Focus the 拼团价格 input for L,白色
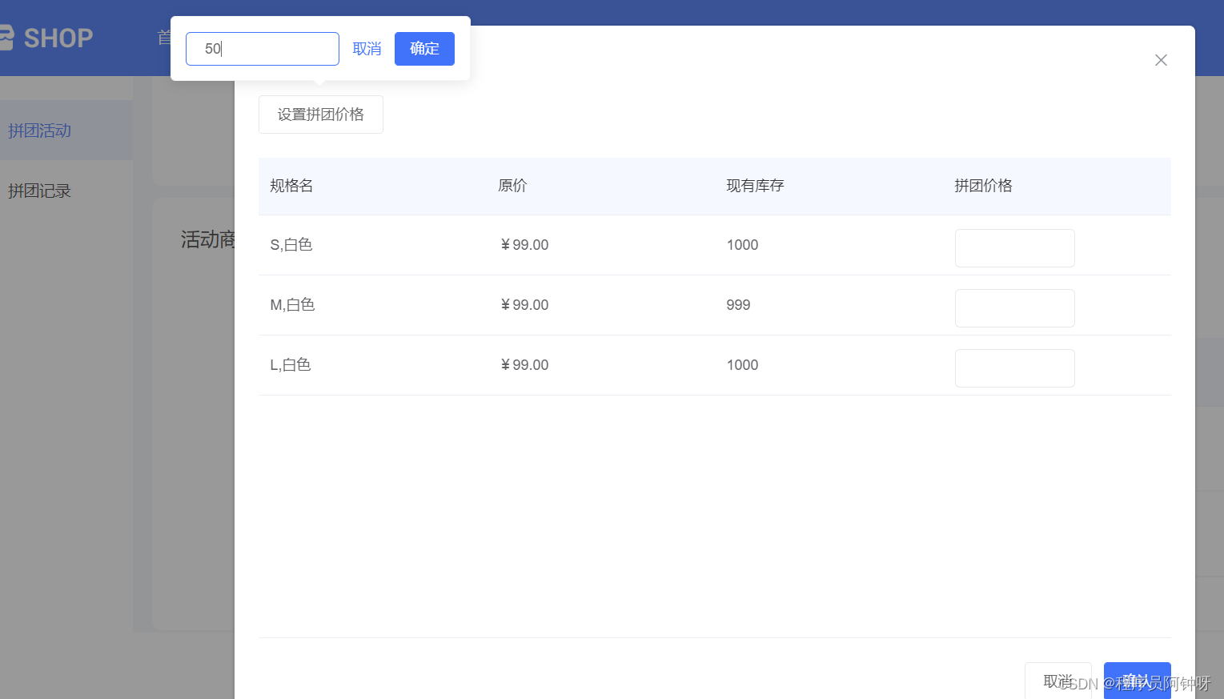The width and height of the screenshot is (1224, 699). [1015, 368]
